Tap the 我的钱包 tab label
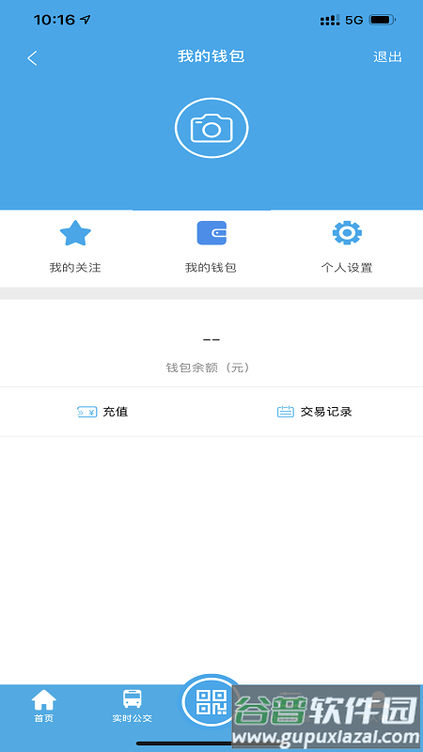This screenshot has height=752, width=423. (211, 268)
